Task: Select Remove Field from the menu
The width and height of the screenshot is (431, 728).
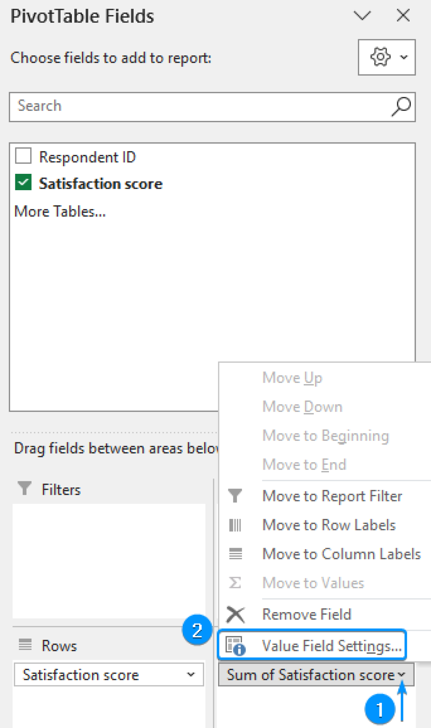Action: point(307,614)
